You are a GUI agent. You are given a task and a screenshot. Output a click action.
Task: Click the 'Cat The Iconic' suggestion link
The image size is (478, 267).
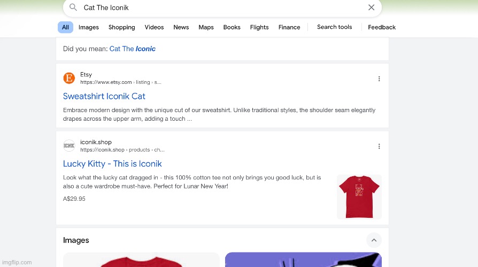coord(133,49)
